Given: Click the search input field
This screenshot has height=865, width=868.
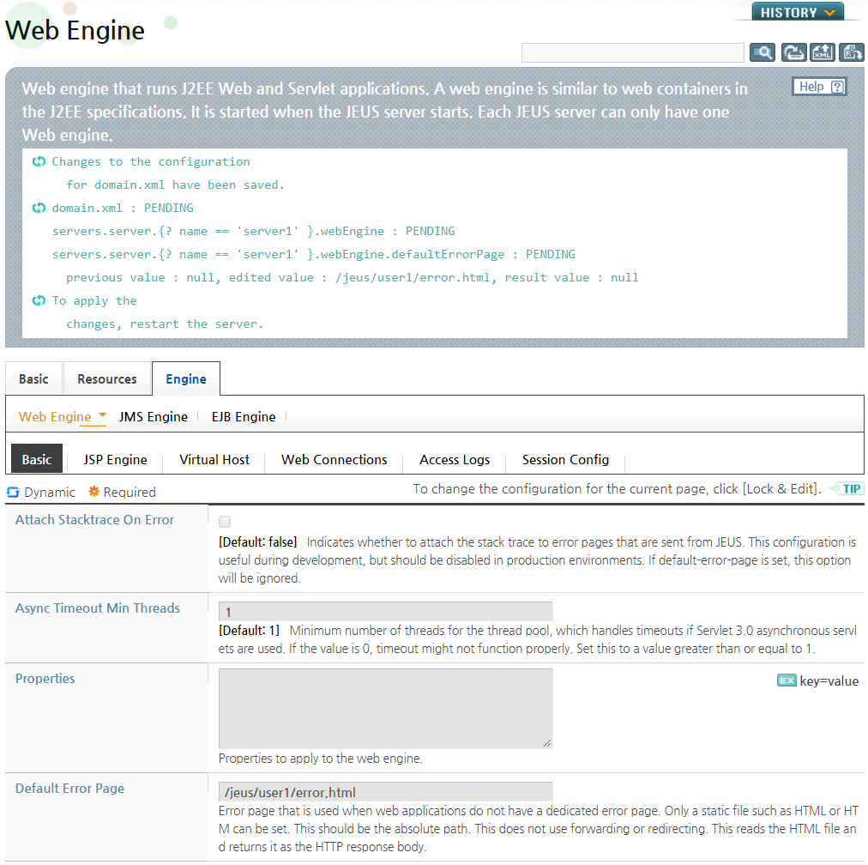Looking at the screenshot, I should (x=632, y=52).
